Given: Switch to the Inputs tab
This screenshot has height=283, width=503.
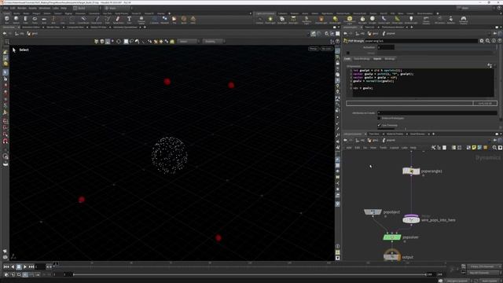Looking at the screenshot, I should (377, 59).
